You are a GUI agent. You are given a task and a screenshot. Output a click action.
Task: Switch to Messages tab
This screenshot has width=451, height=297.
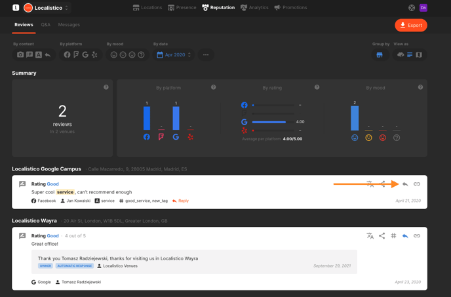pyautogui.click(x=69, y=25)
